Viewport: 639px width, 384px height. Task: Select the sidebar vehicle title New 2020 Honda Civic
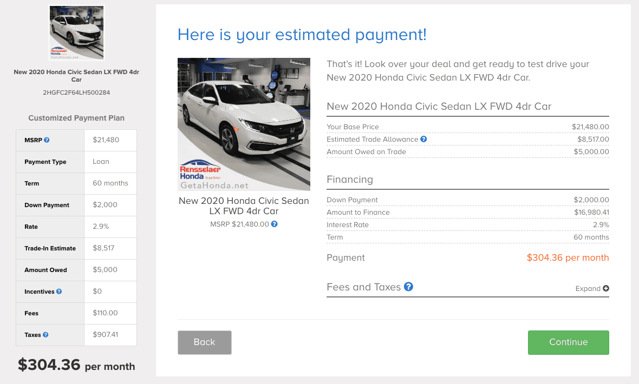[76, 76]
